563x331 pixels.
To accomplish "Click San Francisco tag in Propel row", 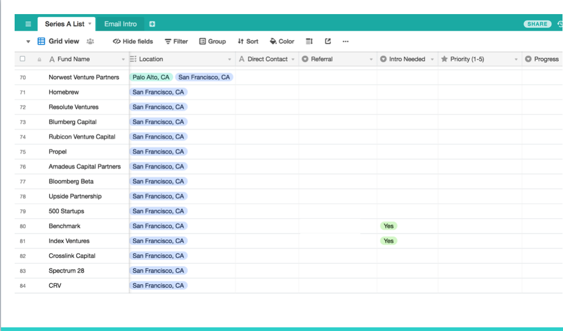I will tap(158, 152).
